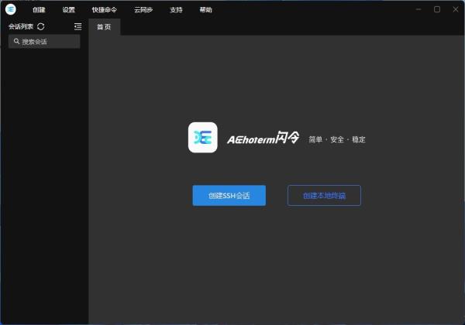Viewport: 465px width, 325px height.
Task: Collapse the session list sidebar
Action: click(78, 26)
